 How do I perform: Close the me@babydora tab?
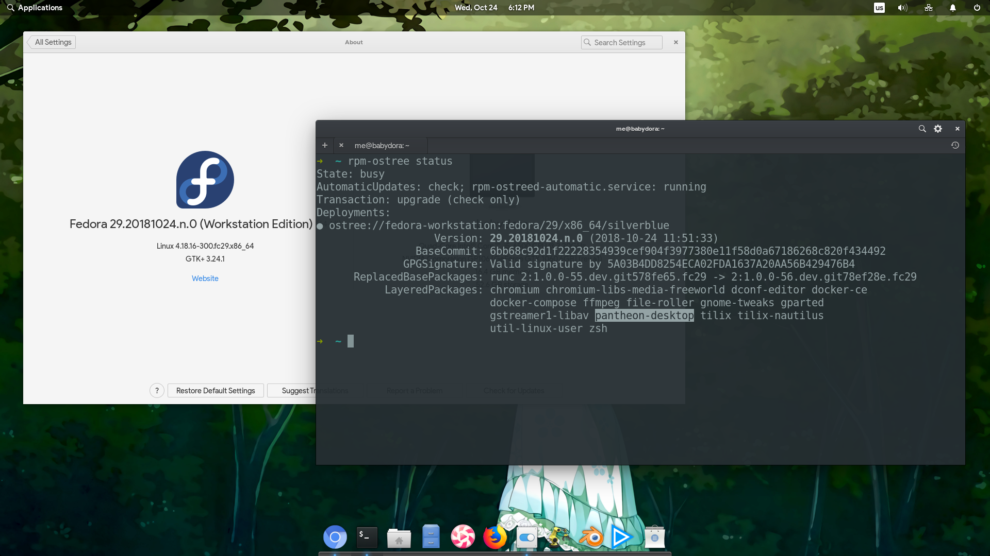pos(341,145)
